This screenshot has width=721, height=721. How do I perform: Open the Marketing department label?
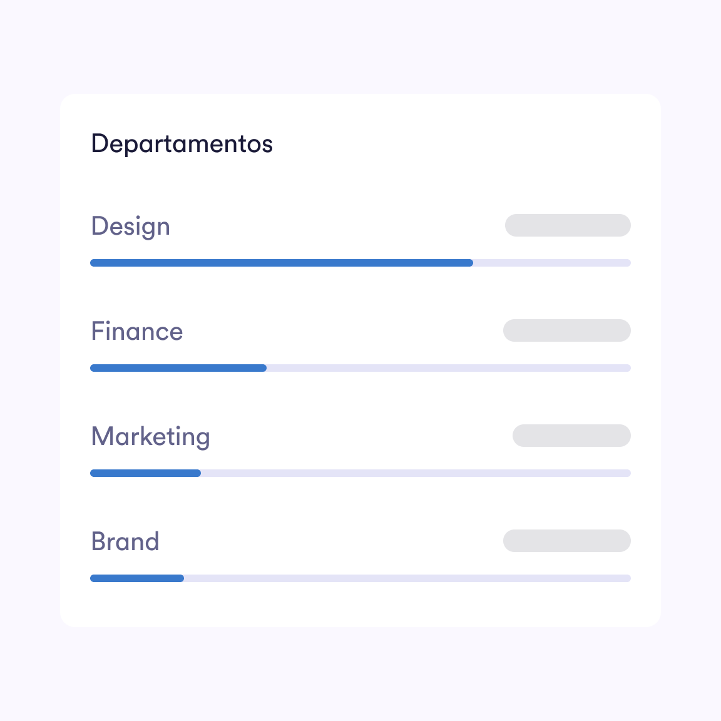coord(151,437)
